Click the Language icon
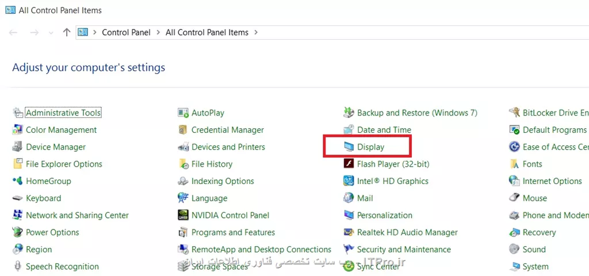This screenshot has height=276, width=589. (183, 198)
